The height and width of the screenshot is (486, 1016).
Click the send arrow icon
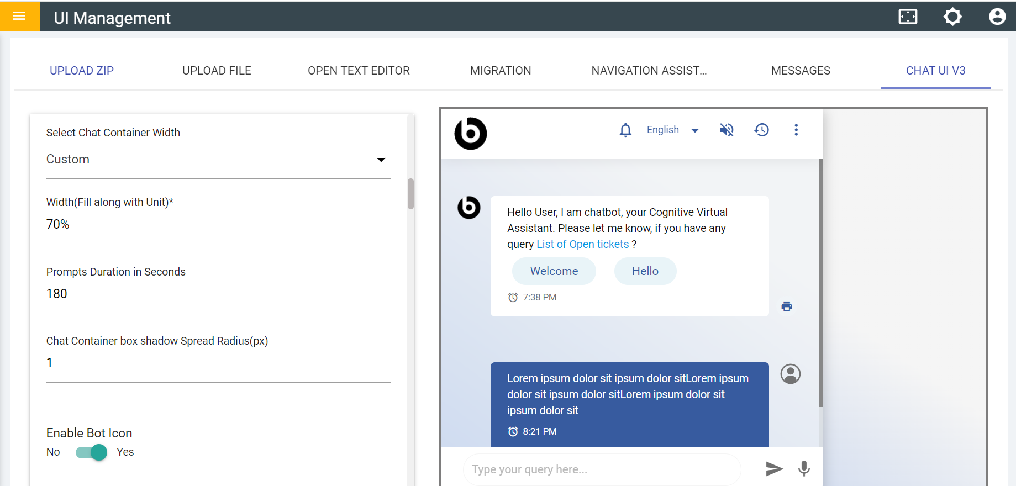(x=774, y=469)
